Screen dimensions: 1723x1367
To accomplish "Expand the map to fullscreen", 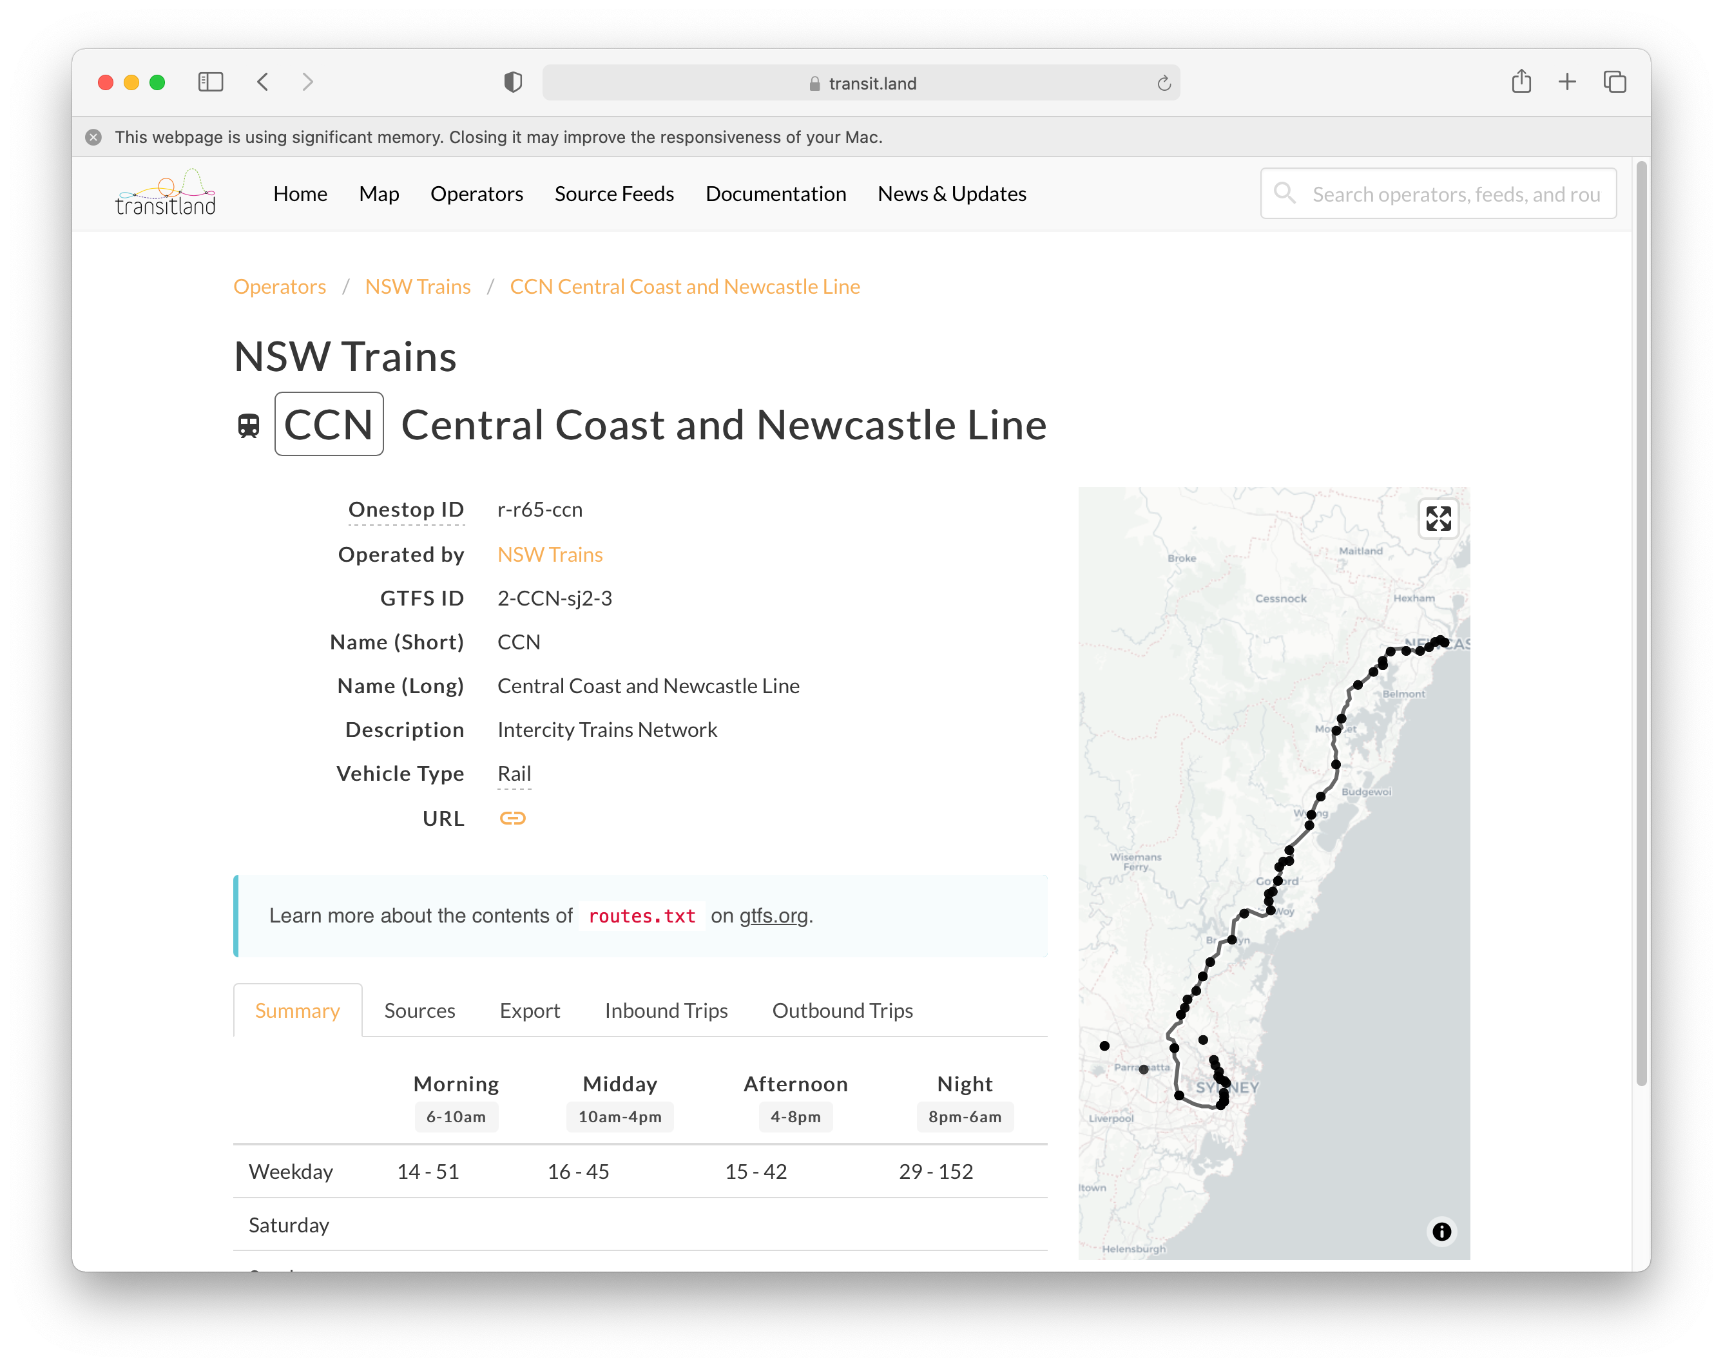I will [1438, 519].
